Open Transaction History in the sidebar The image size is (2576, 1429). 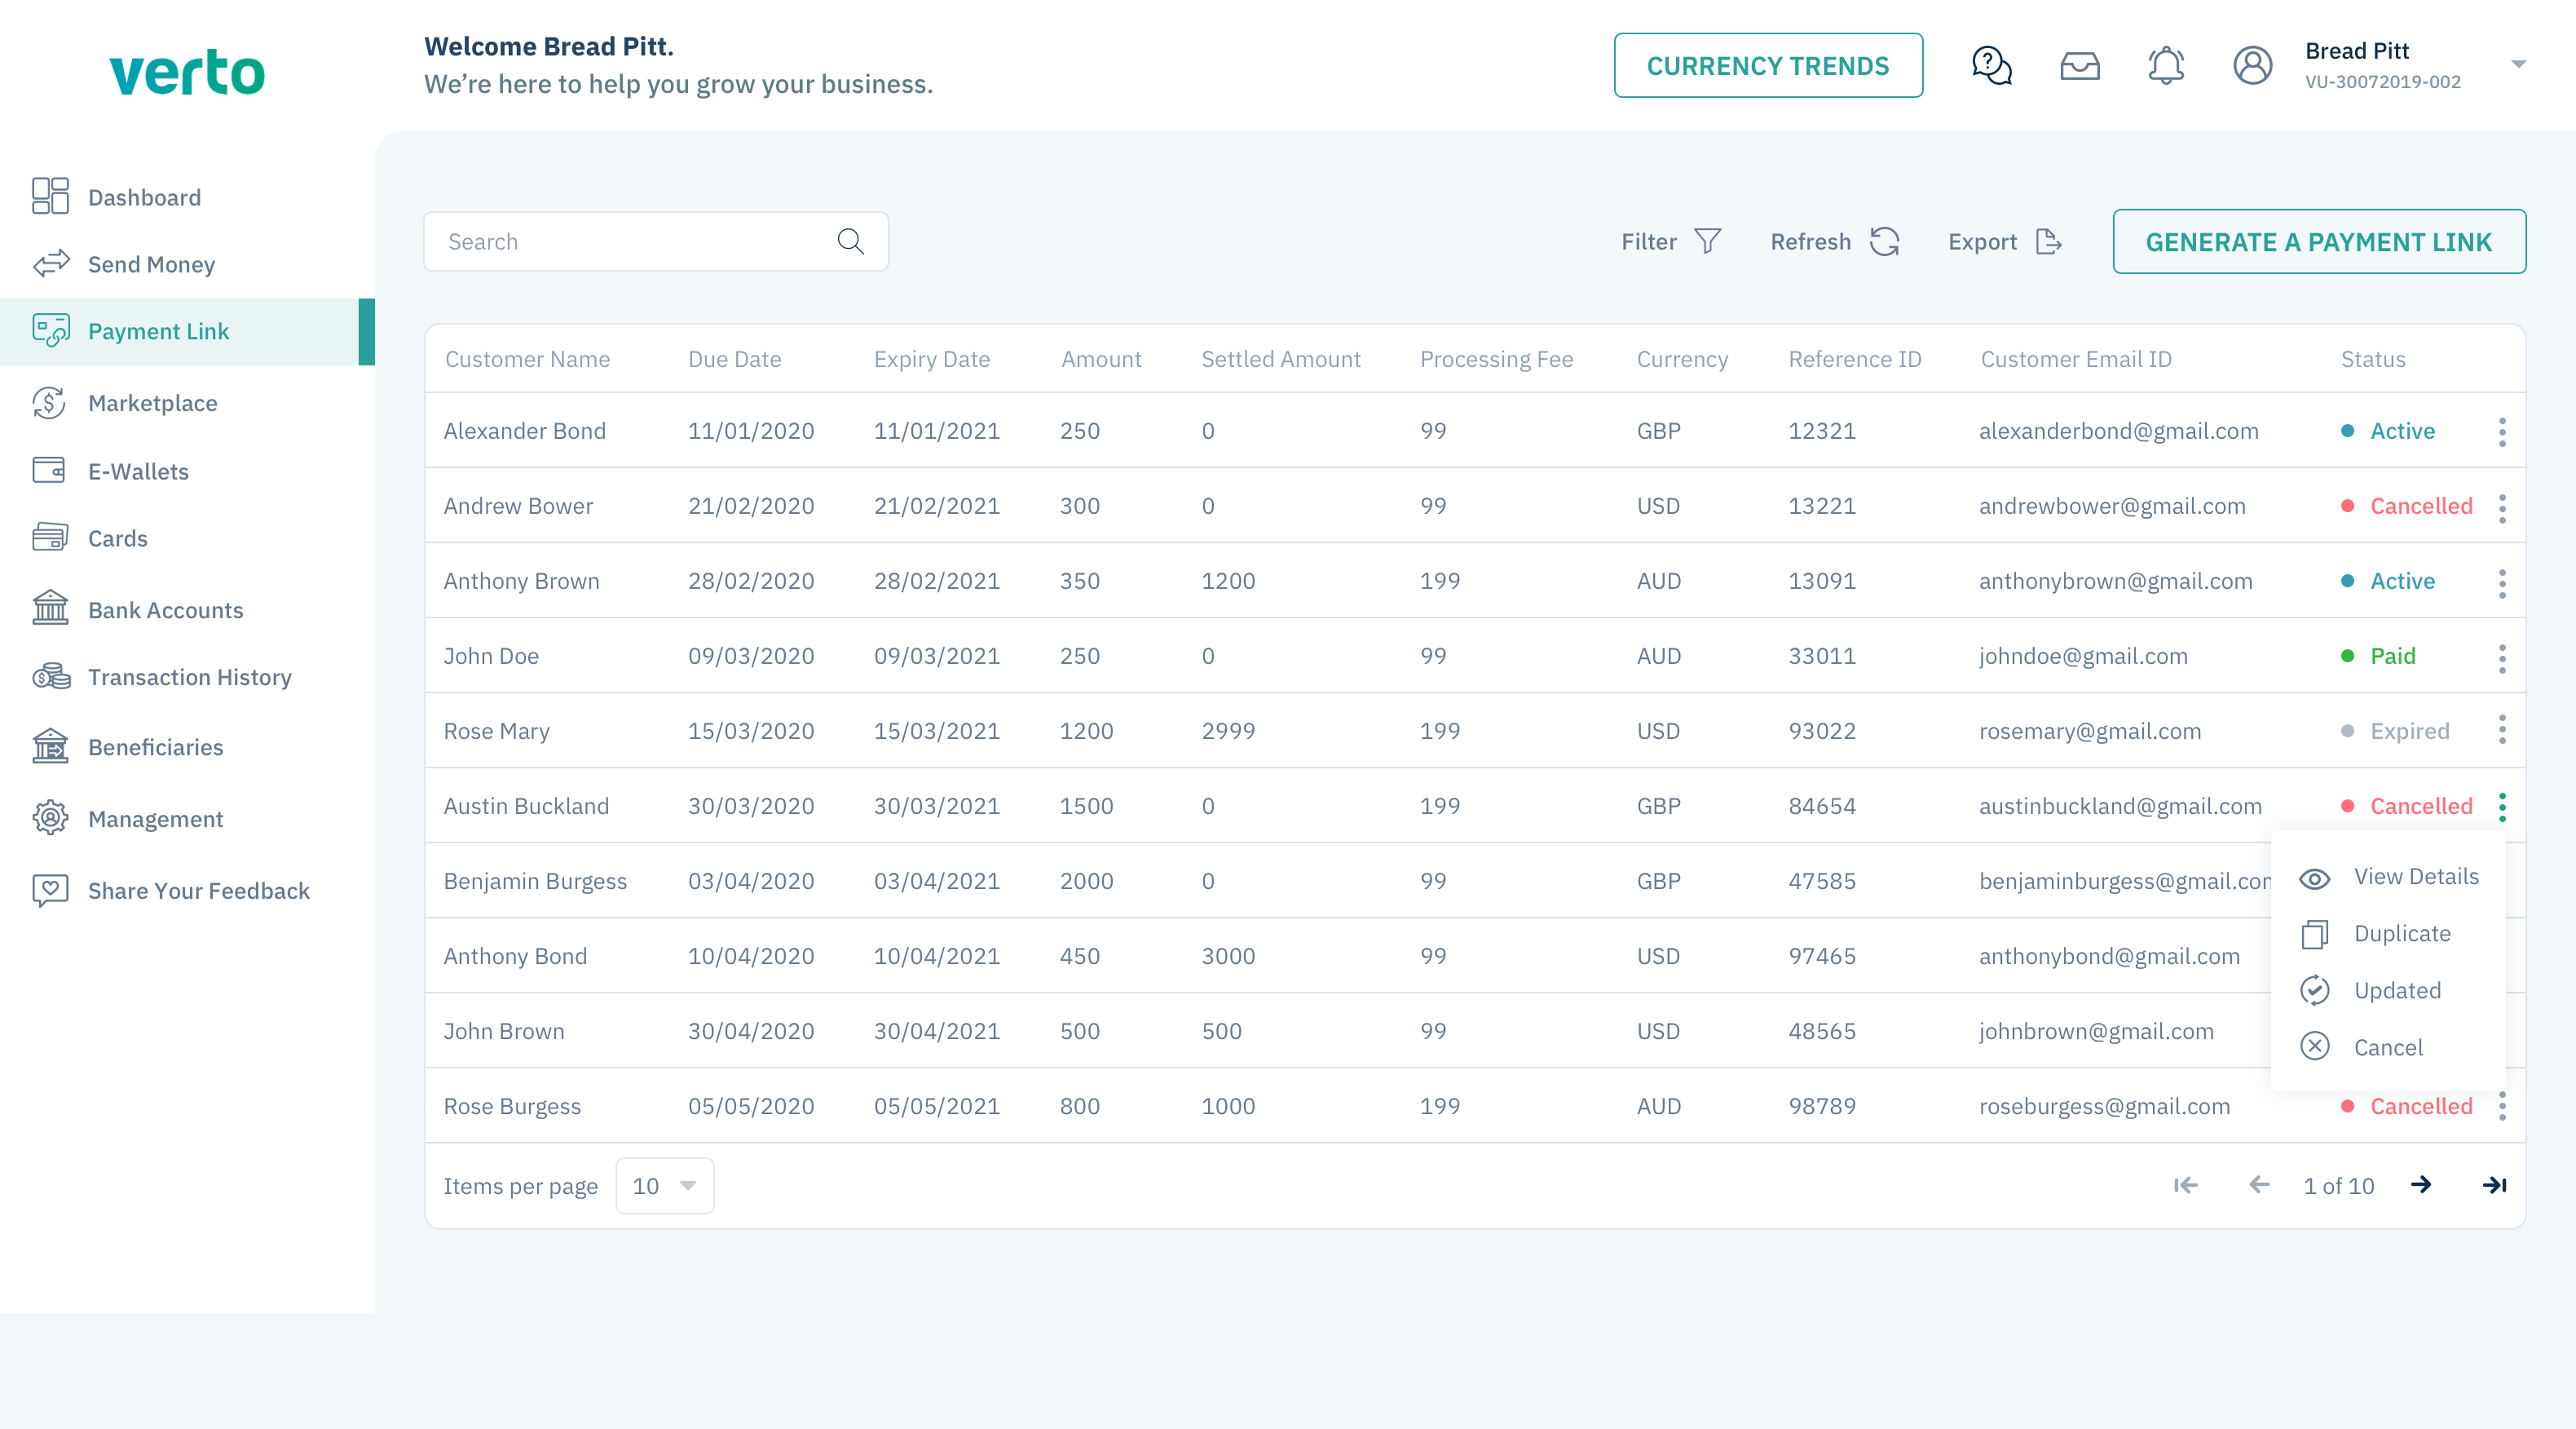click(189, 678)
